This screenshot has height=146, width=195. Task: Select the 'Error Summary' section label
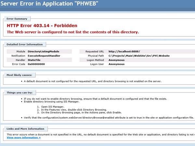(17, 19)
